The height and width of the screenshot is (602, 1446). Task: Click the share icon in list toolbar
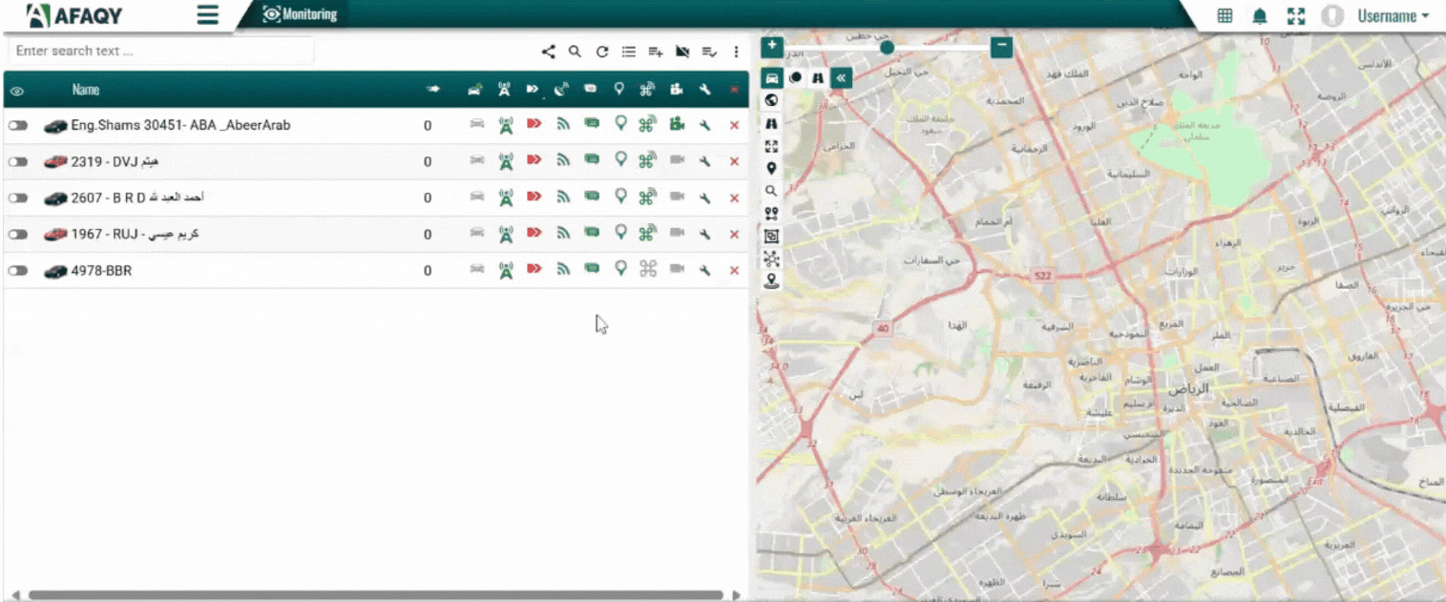pos(548,52)
